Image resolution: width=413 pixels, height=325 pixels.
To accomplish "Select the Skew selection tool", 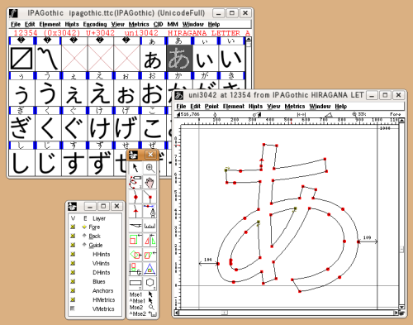I will [150, 255].
